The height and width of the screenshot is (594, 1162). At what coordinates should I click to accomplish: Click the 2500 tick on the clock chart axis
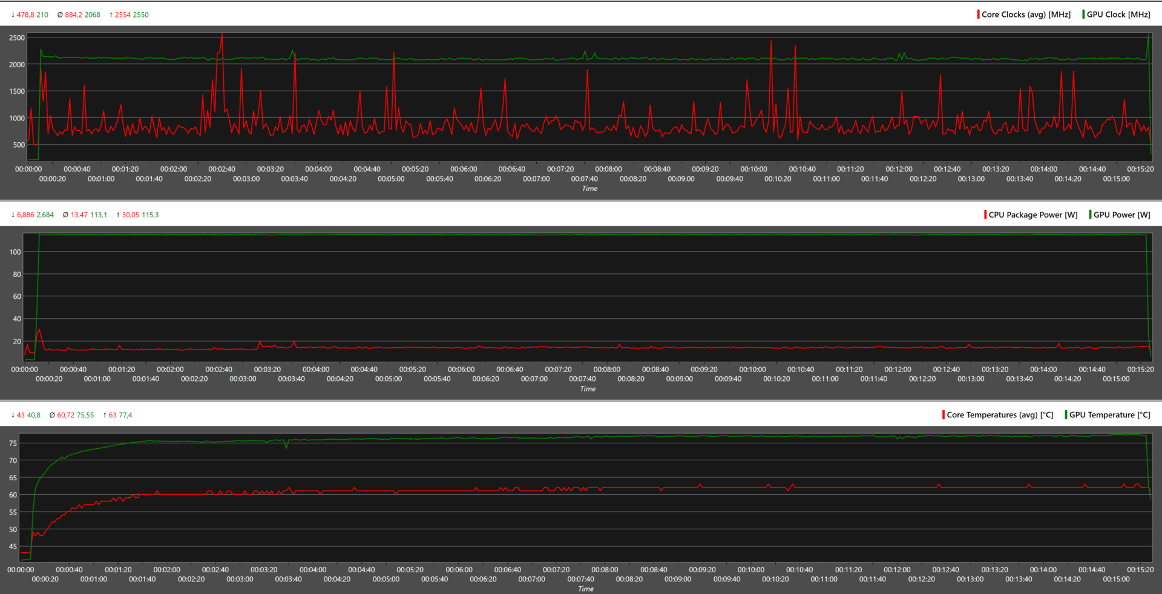(17, 38)
